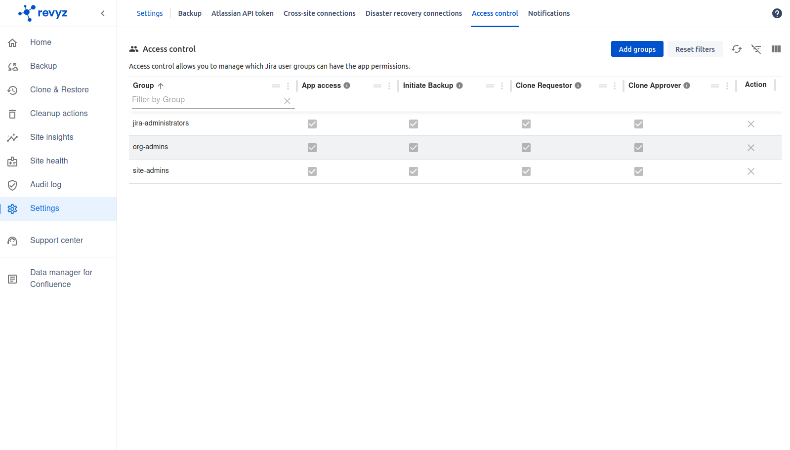Screen dimensions: 790x450
Task: Collapse the sidebar with the chevron arrow
Action: pyautogui.click(x=103, y=13)
